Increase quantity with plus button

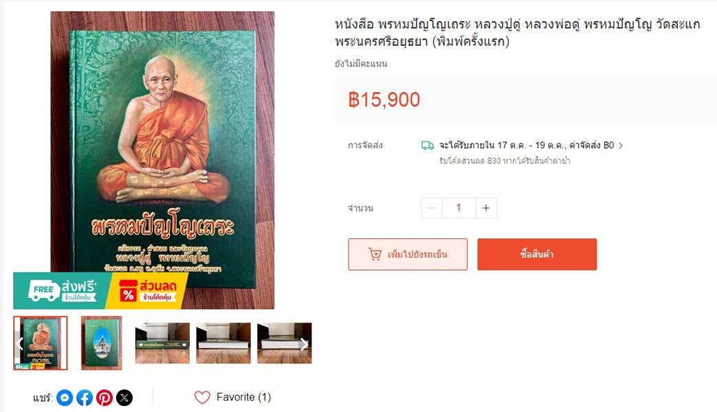pos(486,208)
